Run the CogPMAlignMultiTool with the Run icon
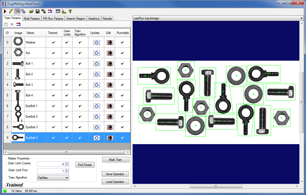 coord(5,11)
